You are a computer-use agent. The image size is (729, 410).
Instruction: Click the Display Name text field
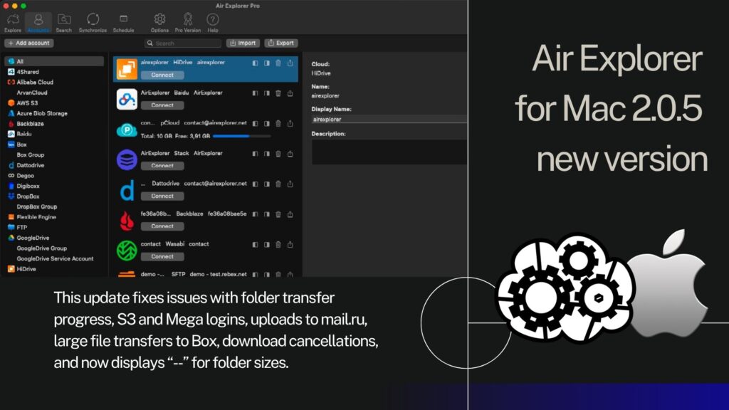389,120
